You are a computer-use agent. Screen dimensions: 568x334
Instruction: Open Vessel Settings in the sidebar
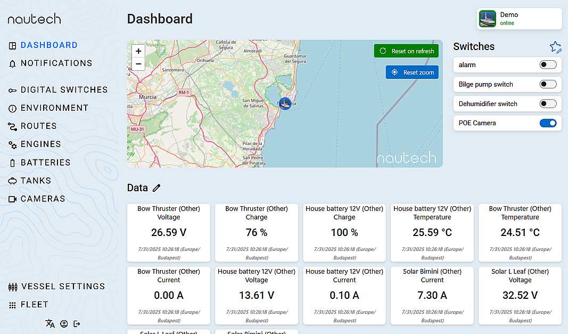[63, 287]
